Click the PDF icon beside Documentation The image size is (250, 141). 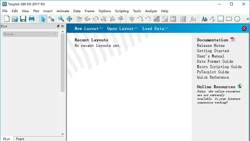click(233, 39)
